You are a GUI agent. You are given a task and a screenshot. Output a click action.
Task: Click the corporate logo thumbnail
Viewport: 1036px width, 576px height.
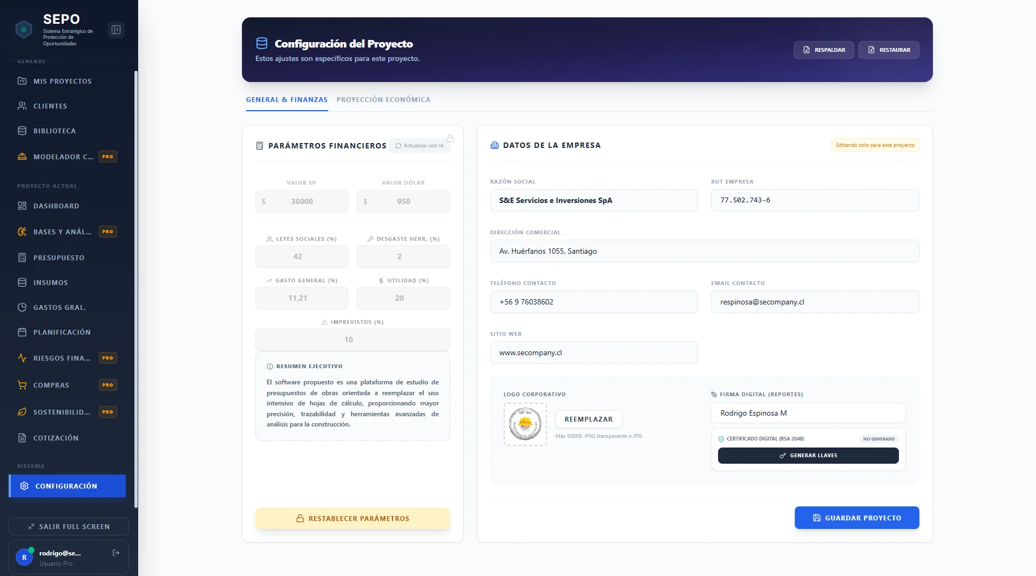pyautogui.click(x=524, y=424)
